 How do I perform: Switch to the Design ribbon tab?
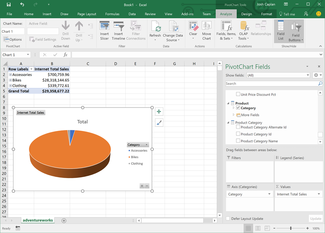pyautogui.click(x=246, y=14)
